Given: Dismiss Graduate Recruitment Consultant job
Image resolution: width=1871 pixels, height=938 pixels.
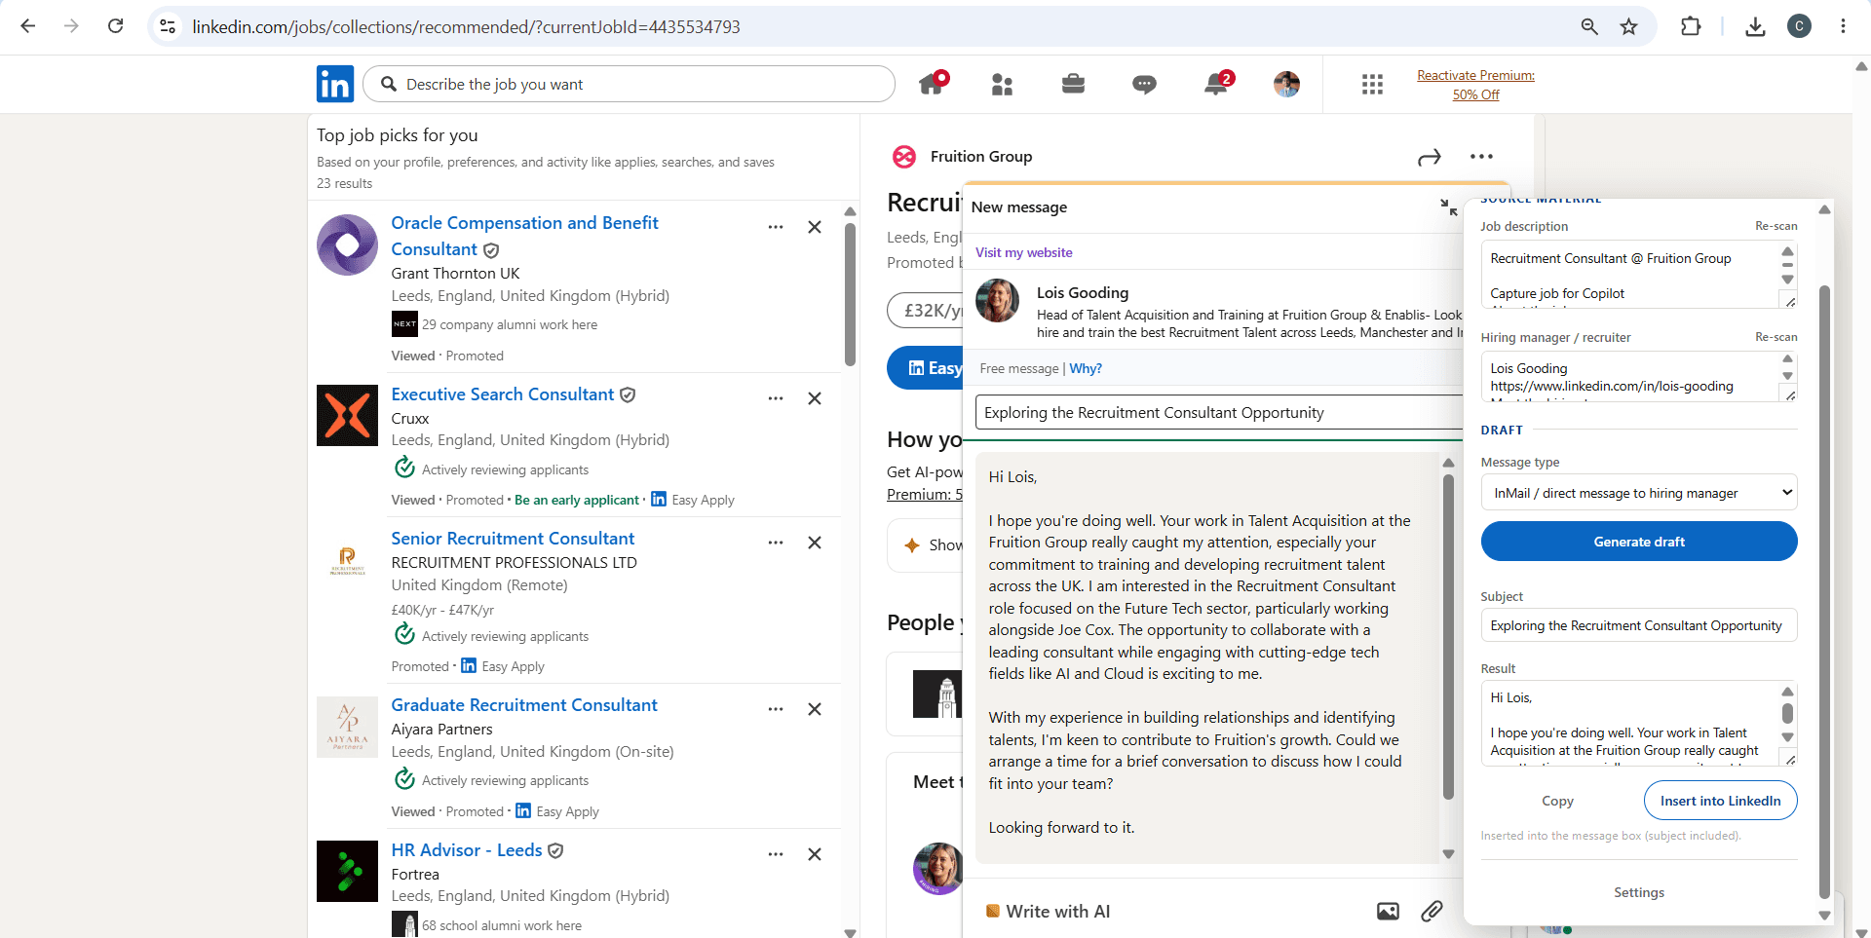Looking at the screenshot, I should click(x=815, y=709).
